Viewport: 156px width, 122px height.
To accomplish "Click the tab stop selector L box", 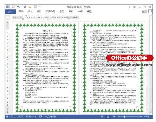I will (7, 17).
